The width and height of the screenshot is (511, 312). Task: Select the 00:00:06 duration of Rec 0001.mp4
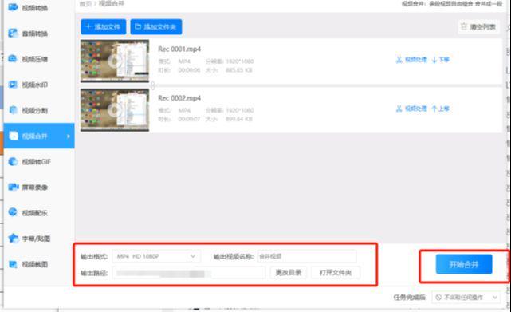[189, 70]
